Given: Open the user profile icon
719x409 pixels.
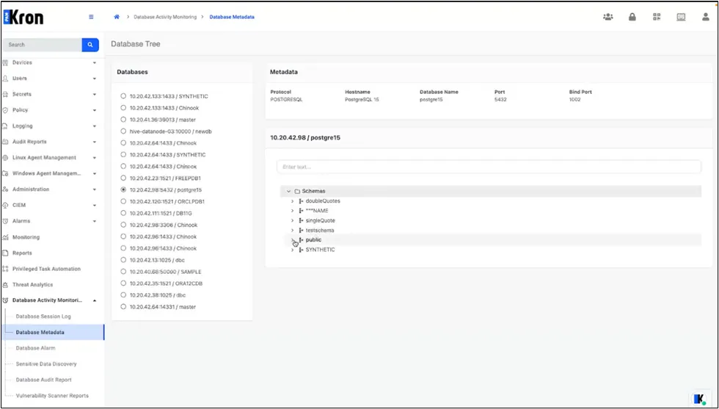Looking at the screenshot, I should pyautogui.click(x=705, y=17).
